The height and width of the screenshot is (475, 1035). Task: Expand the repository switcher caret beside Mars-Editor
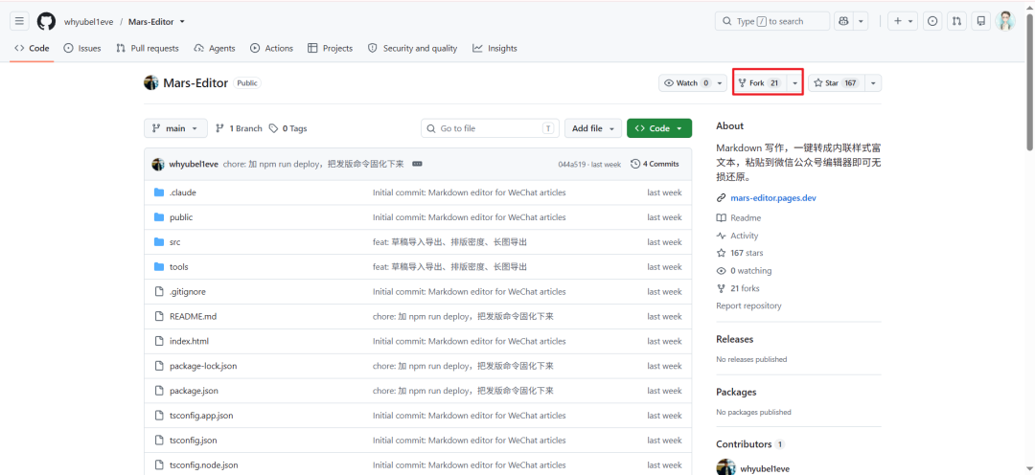tap(182, 22)
